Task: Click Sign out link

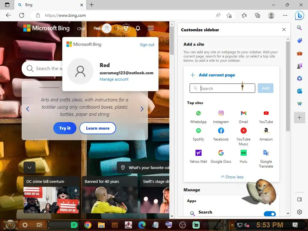Action: point(147,45)
